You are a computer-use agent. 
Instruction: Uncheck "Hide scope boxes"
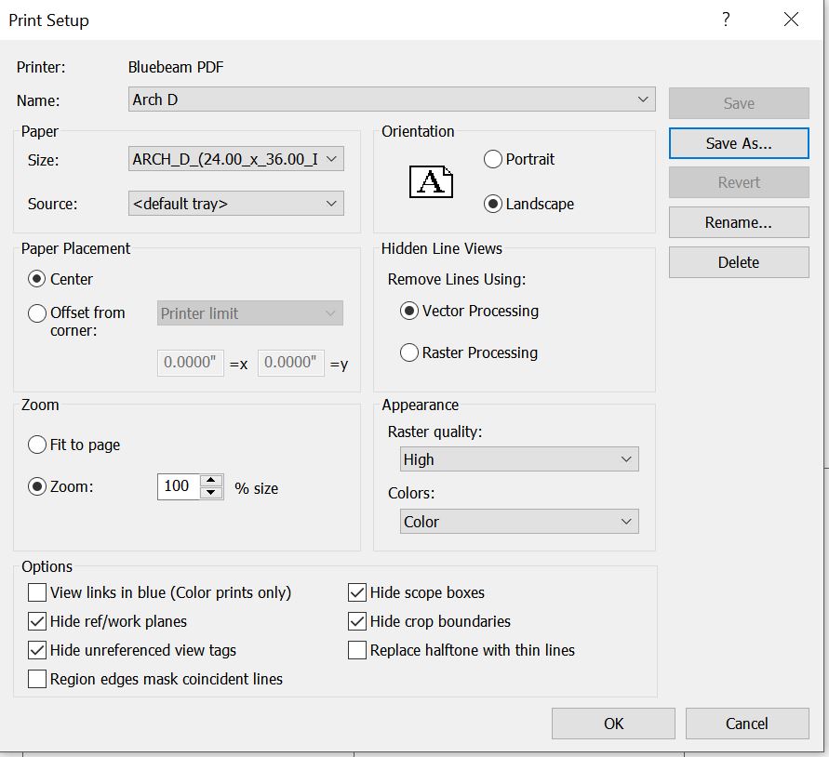click(357, 591)
